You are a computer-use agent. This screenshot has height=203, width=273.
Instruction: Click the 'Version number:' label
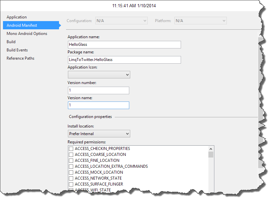(82, 83)
